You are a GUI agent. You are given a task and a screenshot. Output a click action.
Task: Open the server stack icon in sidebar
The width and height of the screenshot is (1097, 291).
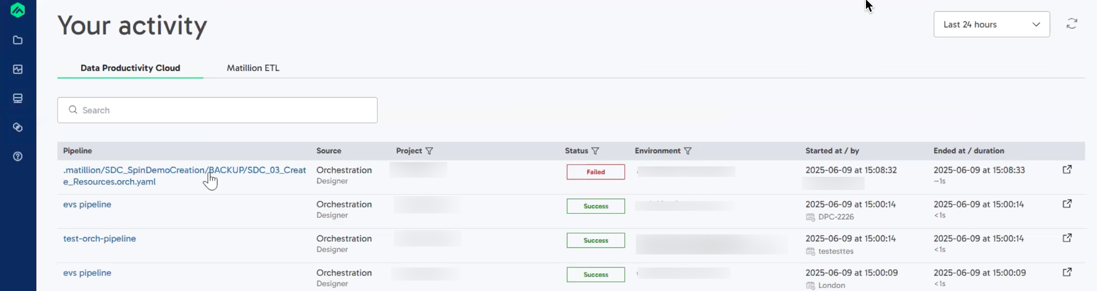point(17,98)
